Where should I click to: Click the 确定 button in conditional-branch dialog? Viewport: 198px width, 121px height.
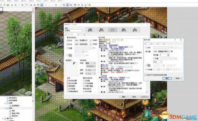pyautogui.click(x=167, y=78)
